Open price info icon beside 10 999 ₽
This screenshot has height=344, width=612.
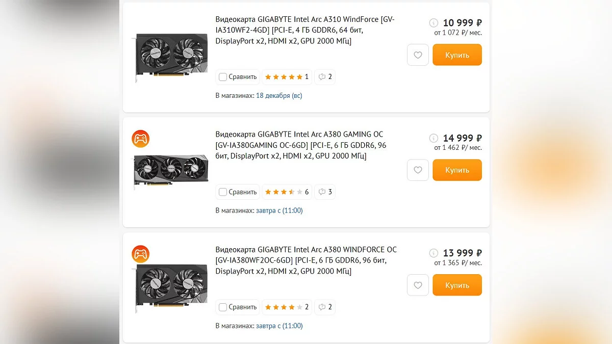pyautogui.click(x=433, y=23)
